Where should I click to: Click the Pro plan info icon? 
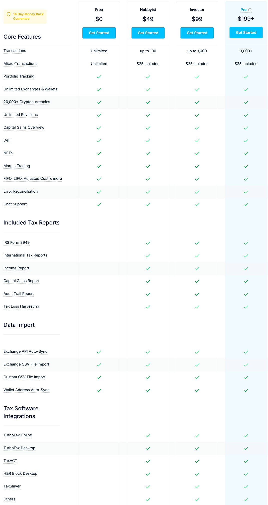point(250,10)
